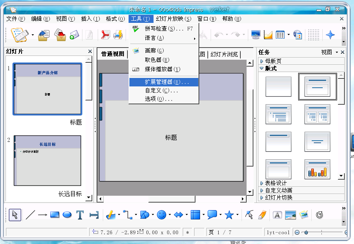Click the Save document icon
Image resolution: width=354 pixels, height=244 pixels.
(x=60, y=35)
